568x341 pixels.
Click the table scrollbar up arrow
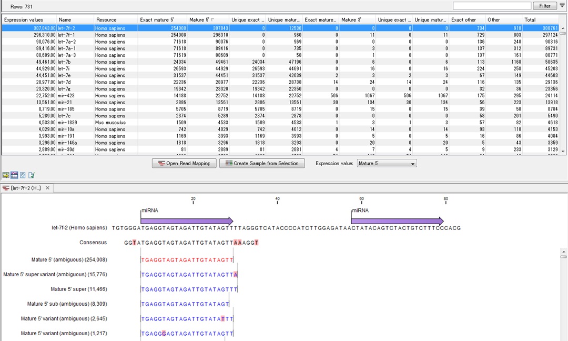(563, 28)
